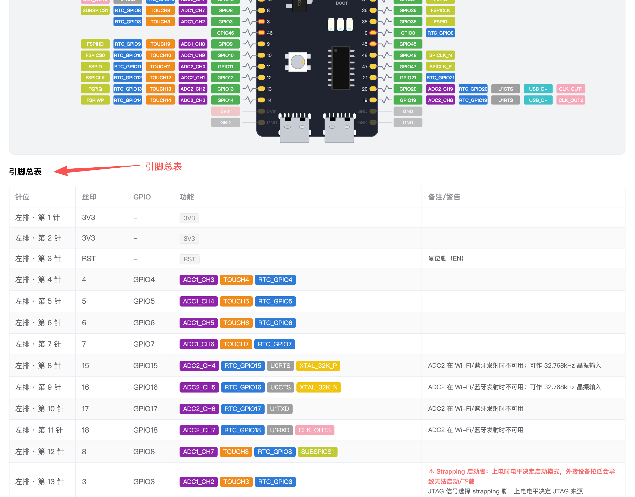Select the FSPIWP tag
This screenshot has height=497, width=635.
pyautogui.click(x=95, y=100)
